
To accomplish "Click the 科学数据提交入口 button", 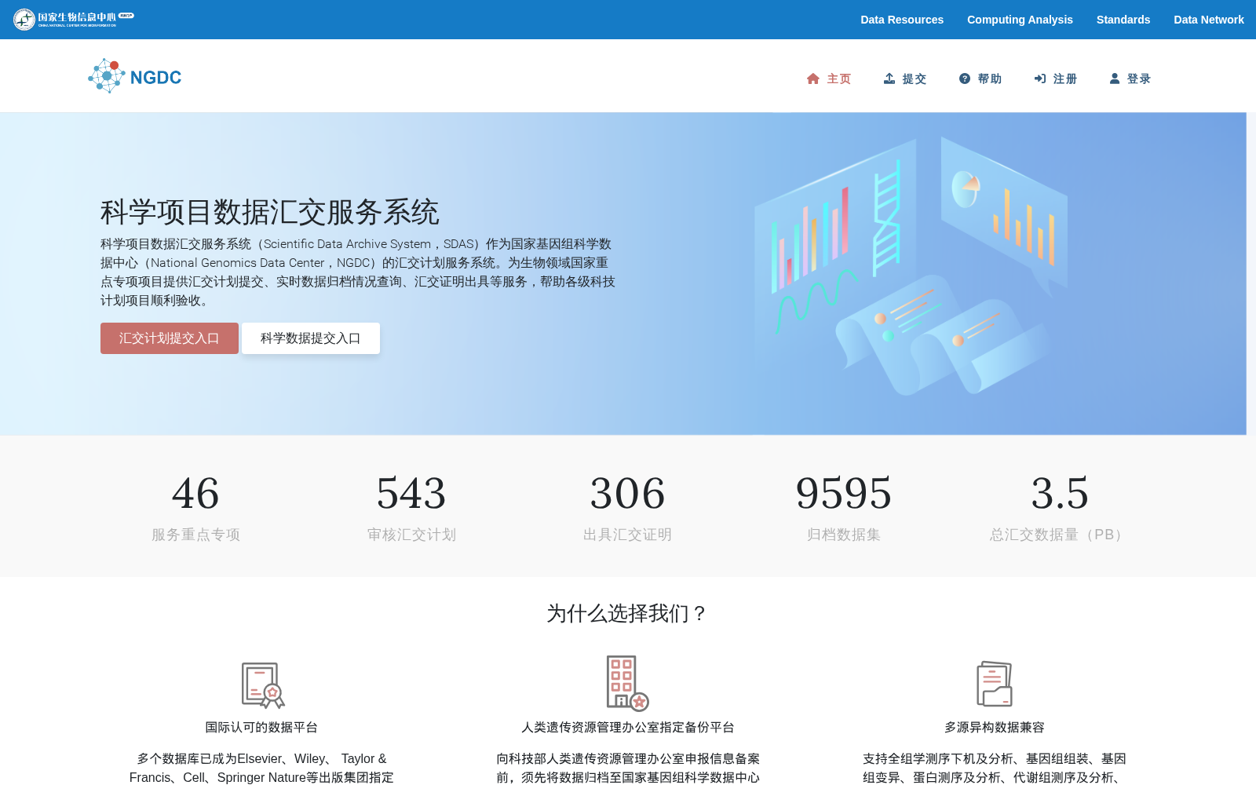I will [311, 338].
